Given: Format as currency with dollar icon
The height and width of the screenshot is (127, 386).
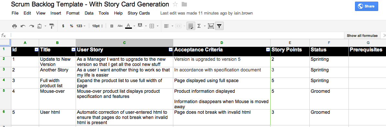Looking at the screenshot, I should point(63,26).
